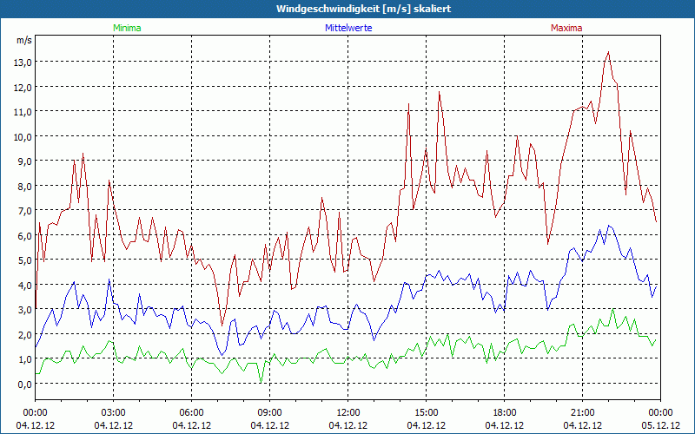Click the 11,0 y-axis value
Screen dimensions: 695x434
[x=24, y=112]
